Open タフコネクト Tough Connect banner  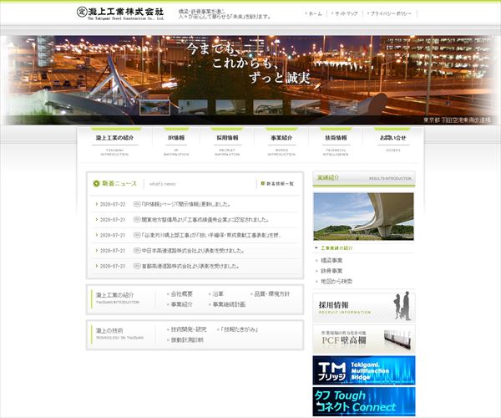pos(364,401)
